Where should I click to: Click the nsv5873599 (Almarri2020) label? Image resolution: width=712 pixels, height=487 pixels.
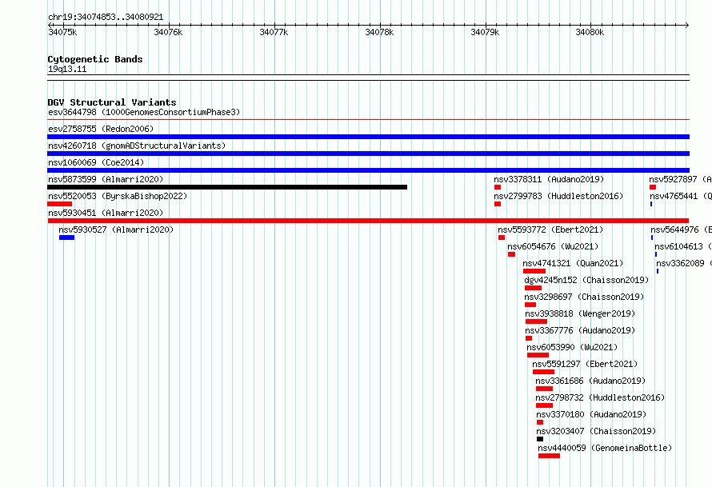(x=106, y=179)
